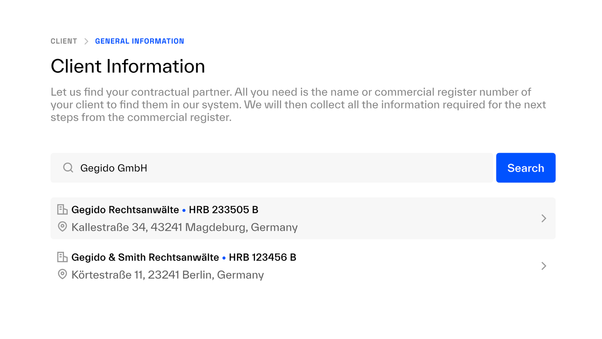Click the breadcrumb separator arrow after CLIENT
The image size is (602, 339).
(86, 41)
